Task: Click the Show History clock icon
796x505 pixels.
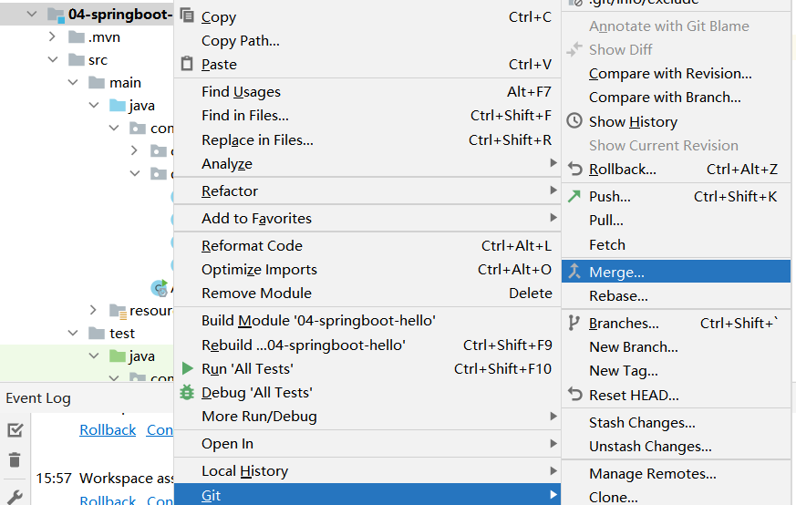Action: point(574,121)
